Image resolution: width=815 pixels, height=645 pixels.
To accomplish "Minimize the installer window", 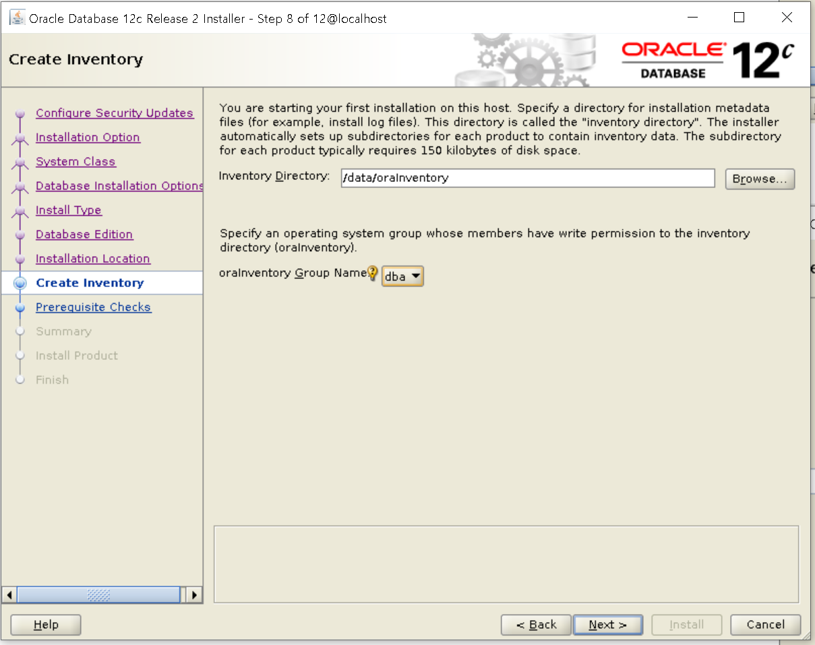I will [x=692, y=18].
